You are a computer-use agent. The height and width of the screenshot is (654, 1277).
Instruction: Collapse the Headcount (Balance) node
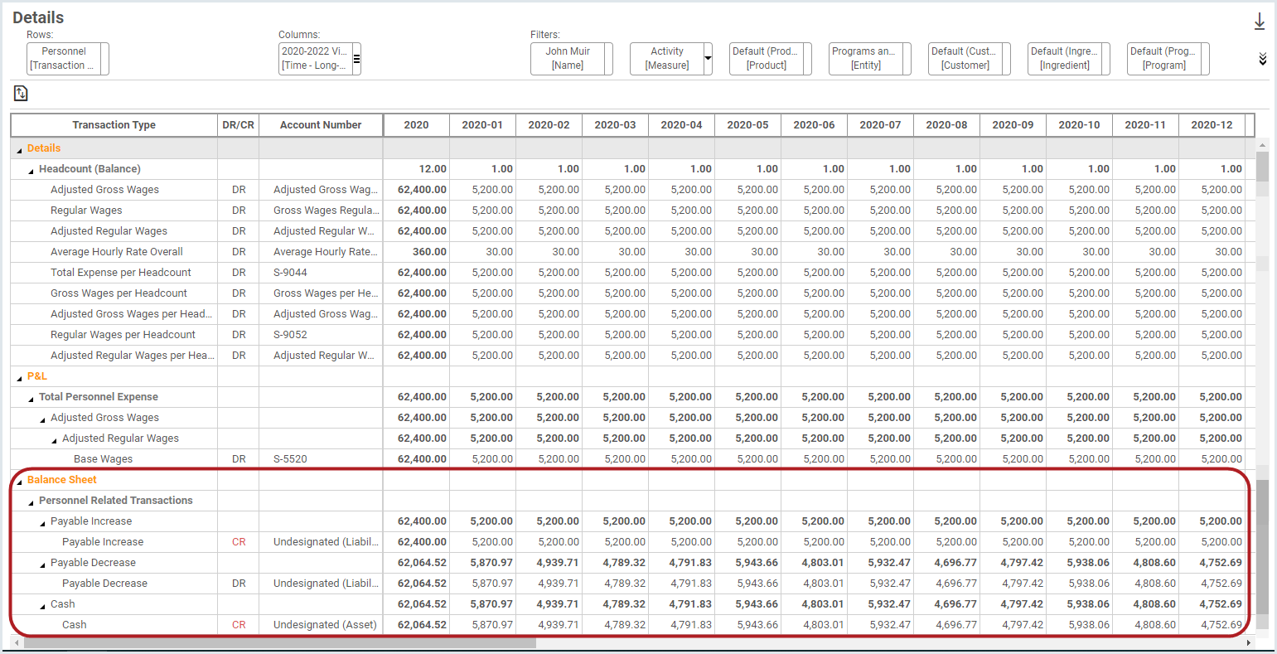(31, 170)
